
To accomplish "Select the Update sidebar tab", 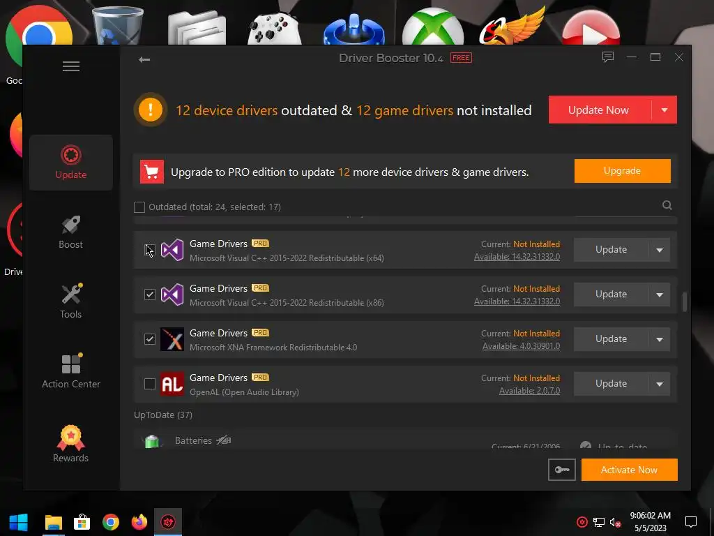I will [71, 163].
